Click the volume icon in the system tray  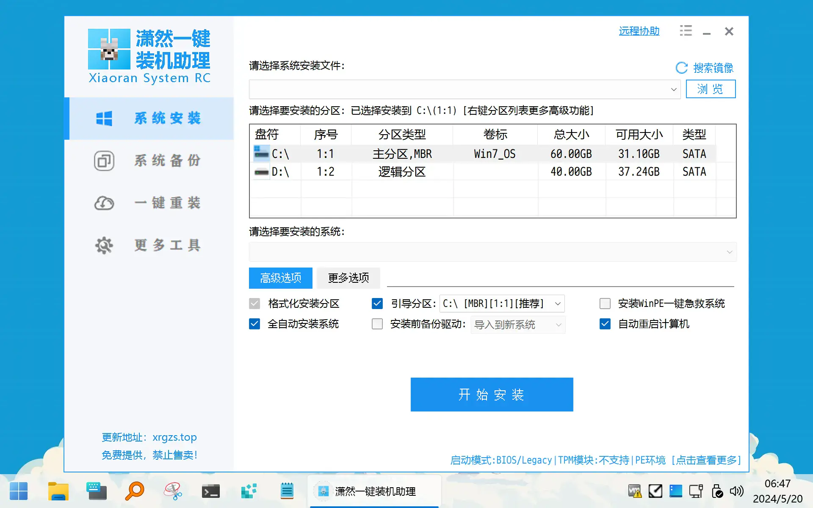pyautogui.click(x=737, y=491)
